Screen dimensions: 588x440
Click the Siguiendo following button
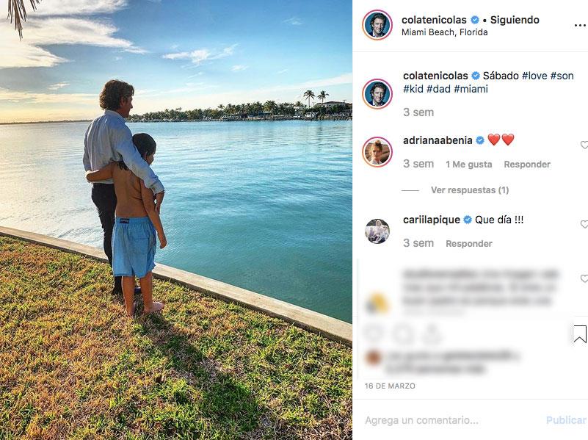click(x=515, y=20)
